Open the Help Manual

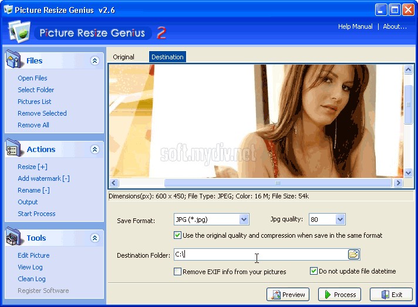pos(355,26)
